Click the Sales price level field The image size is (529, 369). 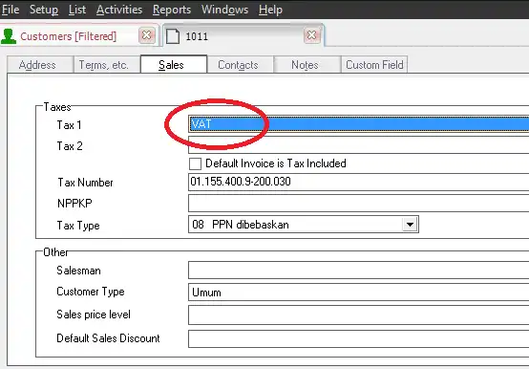tap(359, 315)
